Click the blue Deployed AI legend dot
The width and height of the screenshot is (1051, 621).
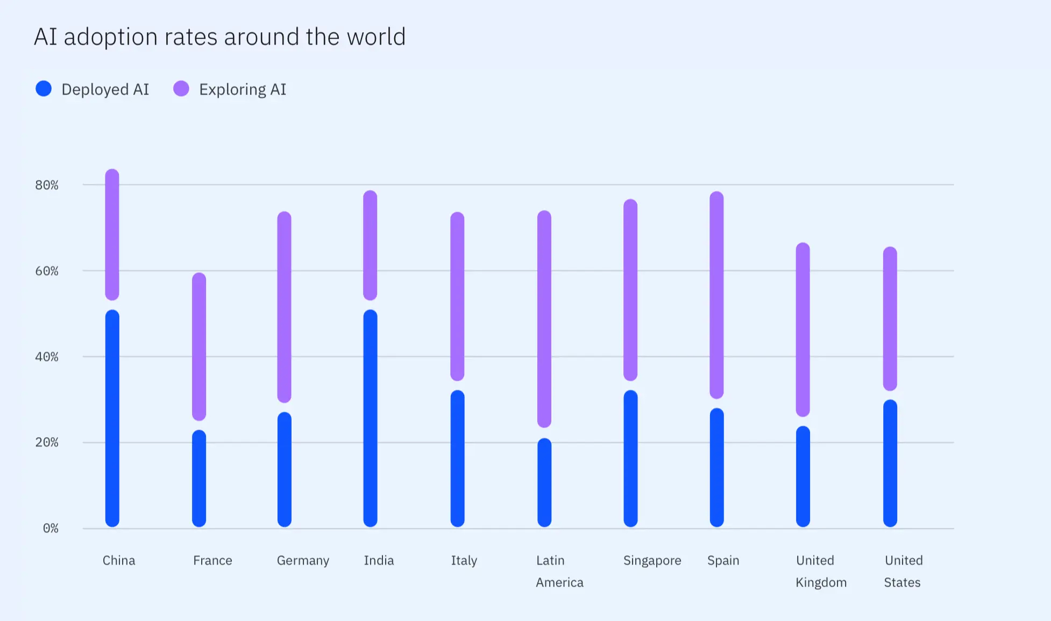click(44, 89)
